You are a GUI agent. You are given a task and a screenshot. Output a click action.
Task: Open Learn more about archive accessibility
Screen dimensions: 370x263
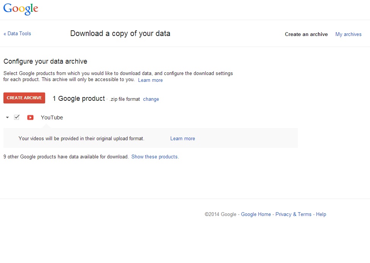150,80
